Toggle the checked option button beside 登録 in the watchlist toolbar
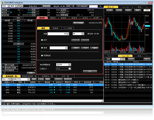 coord(41,79)
